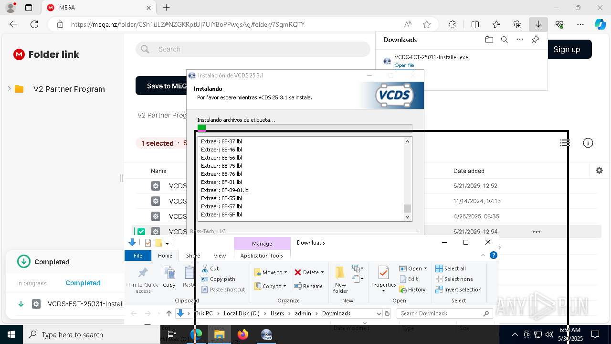Pin to Quick access in Explorer

tap(143, 280)
